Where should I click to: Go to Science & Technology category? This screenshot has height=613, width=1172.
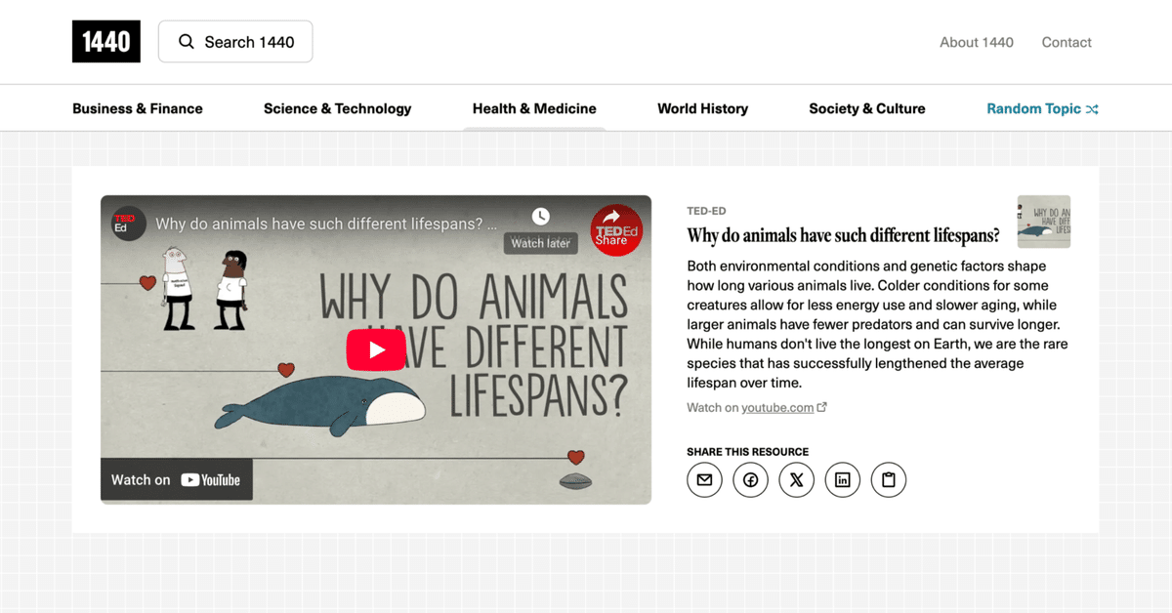point(338,108)
